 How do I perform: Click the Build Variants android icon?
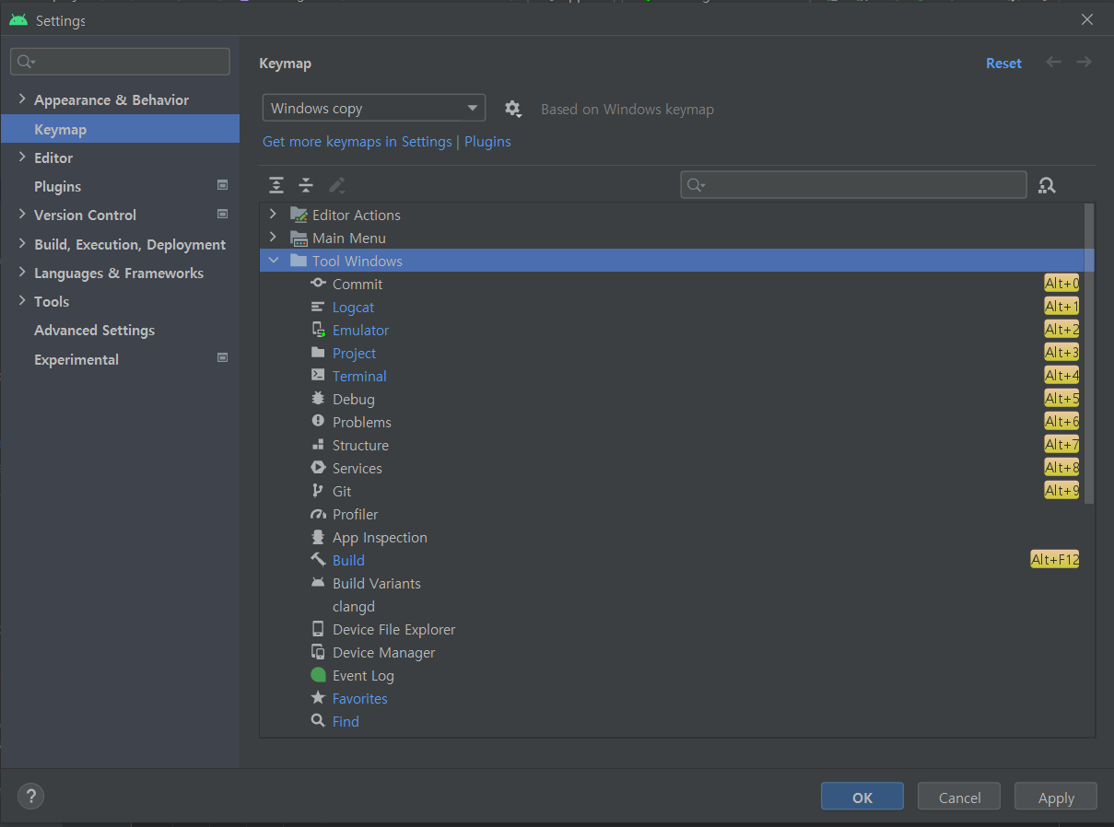click(x=318, y=583)
